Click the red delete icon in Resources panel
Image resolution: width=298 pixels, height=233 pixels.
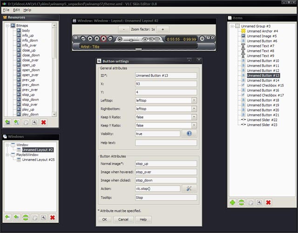point(43,122)
